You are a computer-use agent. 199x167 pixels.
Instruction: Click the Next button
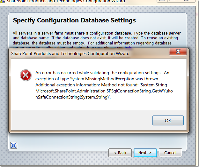tap(145, 153)
